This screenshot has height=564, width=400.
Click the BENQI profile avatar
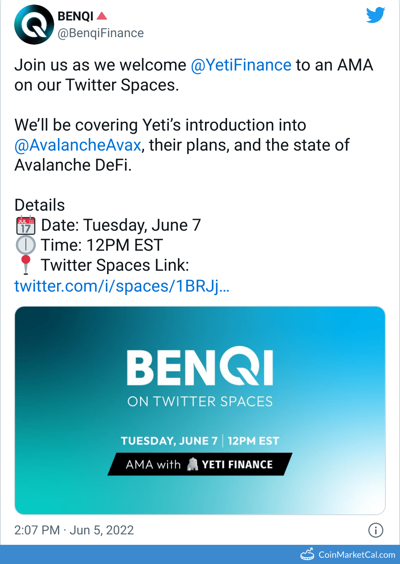click(x=34, y=25)
